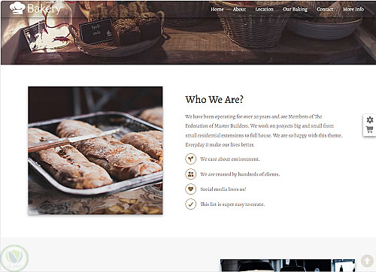Image resolution: width=376 pixels, height=272 pixels.
Task: Go to the Home menu item
Action: (x=217, y=9)
